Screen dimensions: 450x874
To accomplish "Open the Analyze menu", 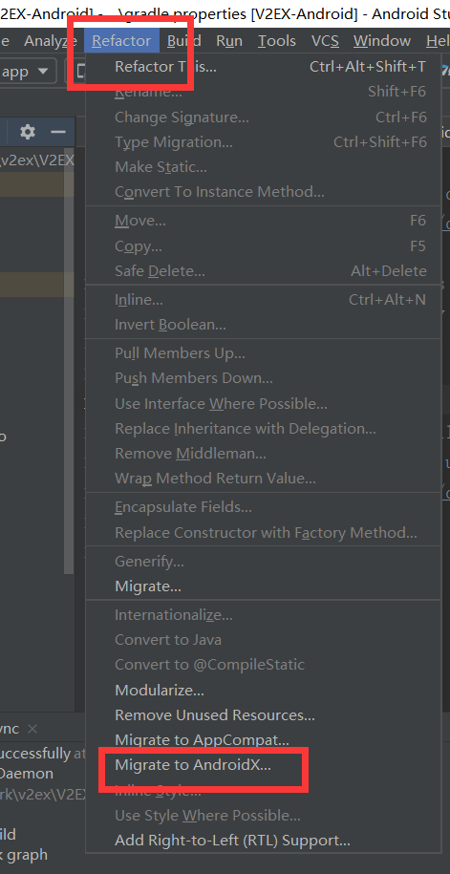I will (51, 41).
